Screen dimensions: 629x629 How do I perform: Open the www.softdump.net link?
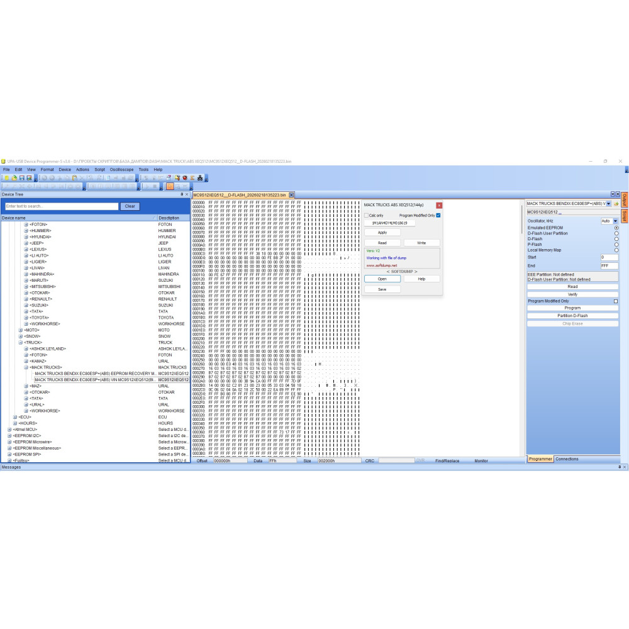[x=382, y=265]
